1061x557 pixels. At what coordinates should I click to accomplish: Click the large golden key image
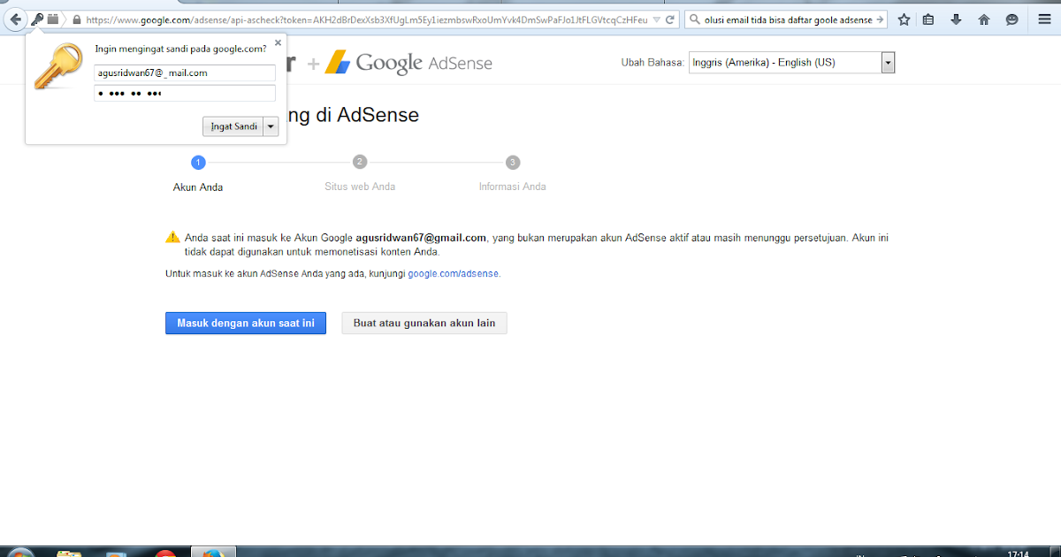tap(58, 67)
